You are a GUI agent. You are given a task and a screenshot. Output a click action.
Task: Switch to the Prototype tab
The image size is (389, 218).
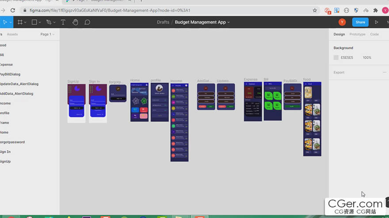tap(357, 34)
